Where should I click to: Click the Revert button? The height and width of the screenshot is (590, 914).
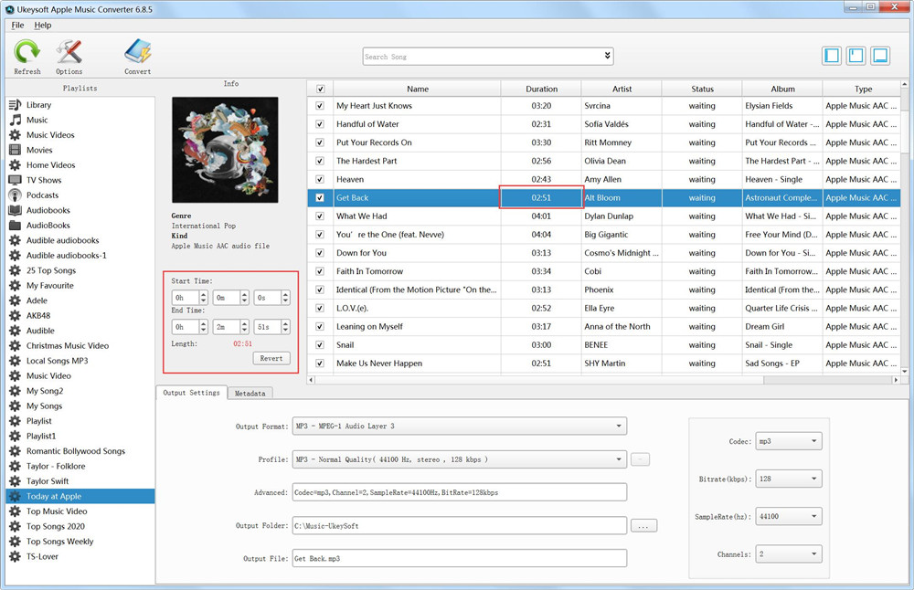pyautogui.click(x=271, y=358)
